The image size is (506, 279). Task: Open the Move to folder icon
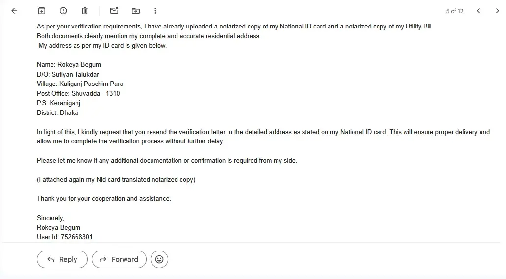(x=136, y=11)
